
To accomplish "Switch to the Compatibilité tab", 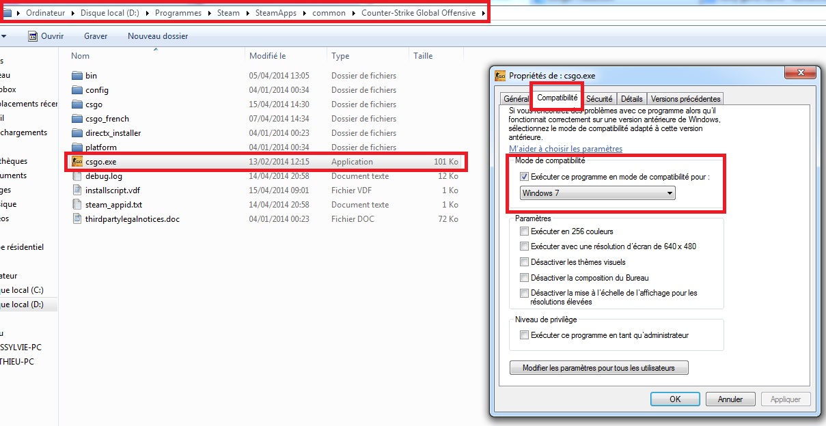I will 557,98.
